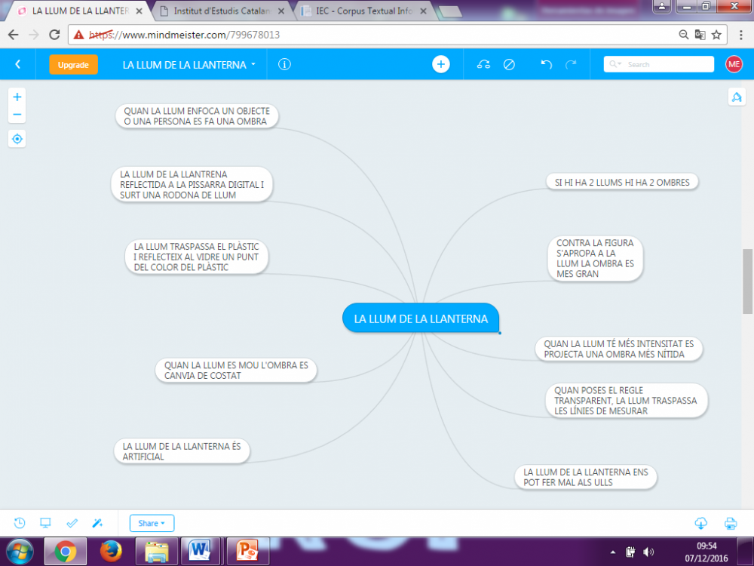Click the undo arrow icon

click(x=547, y=65)
